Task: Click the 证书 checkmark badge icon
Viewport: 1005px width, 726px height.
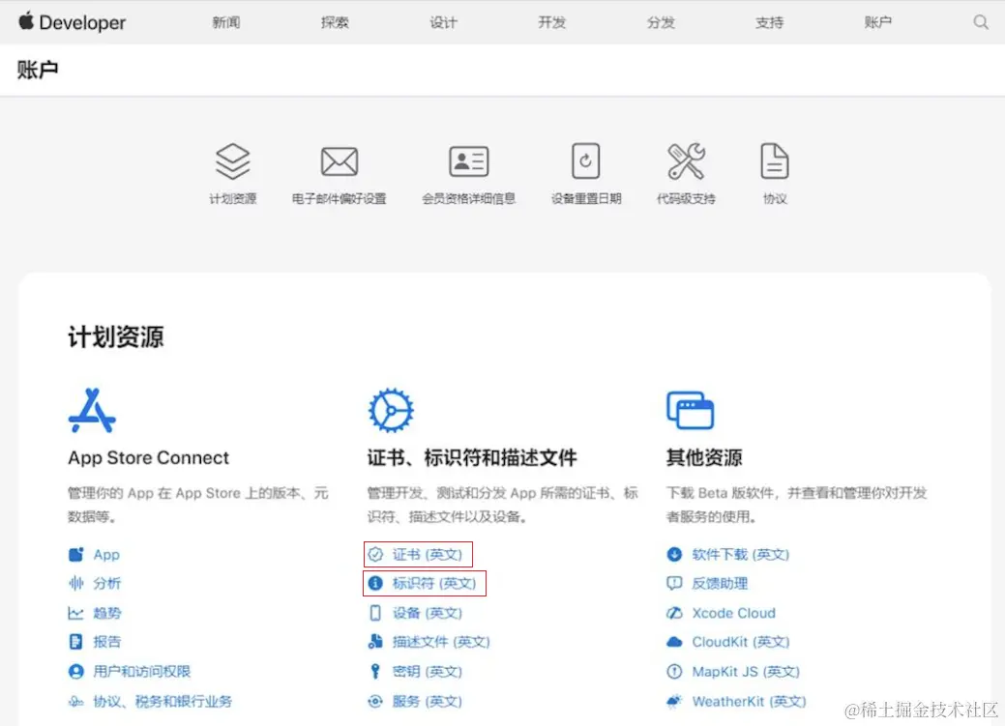Action: click(375, 554)
